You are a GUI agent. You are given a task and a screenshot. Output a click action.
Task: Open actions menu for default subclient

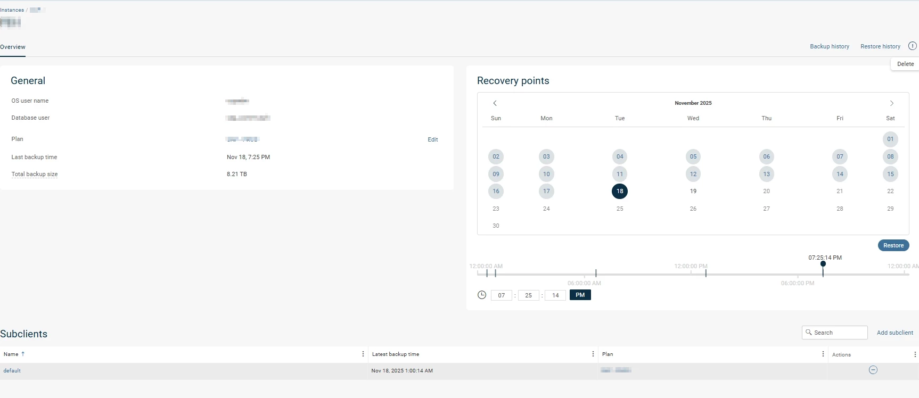873,370
